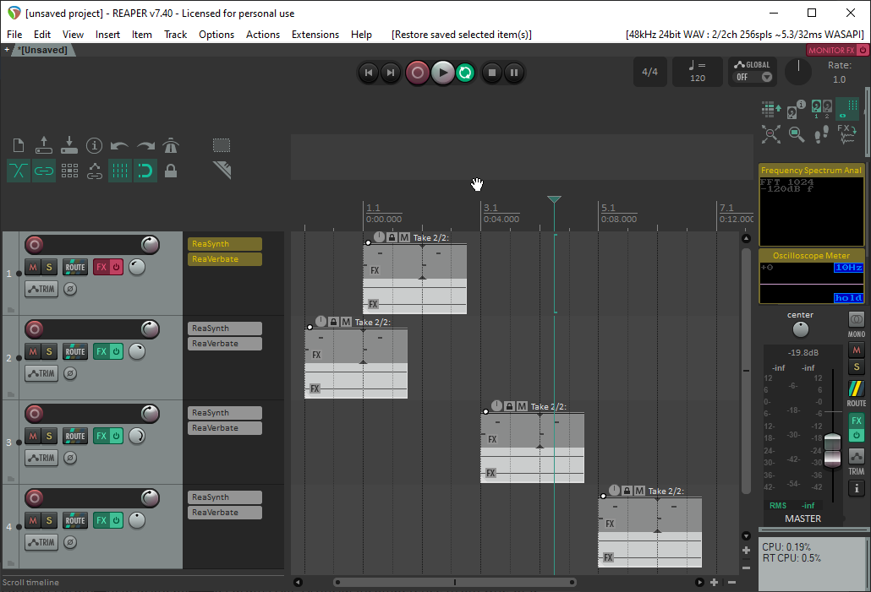The image size is (871, 592).
Task: Open the Insert menu
Action: coord(107,35)
